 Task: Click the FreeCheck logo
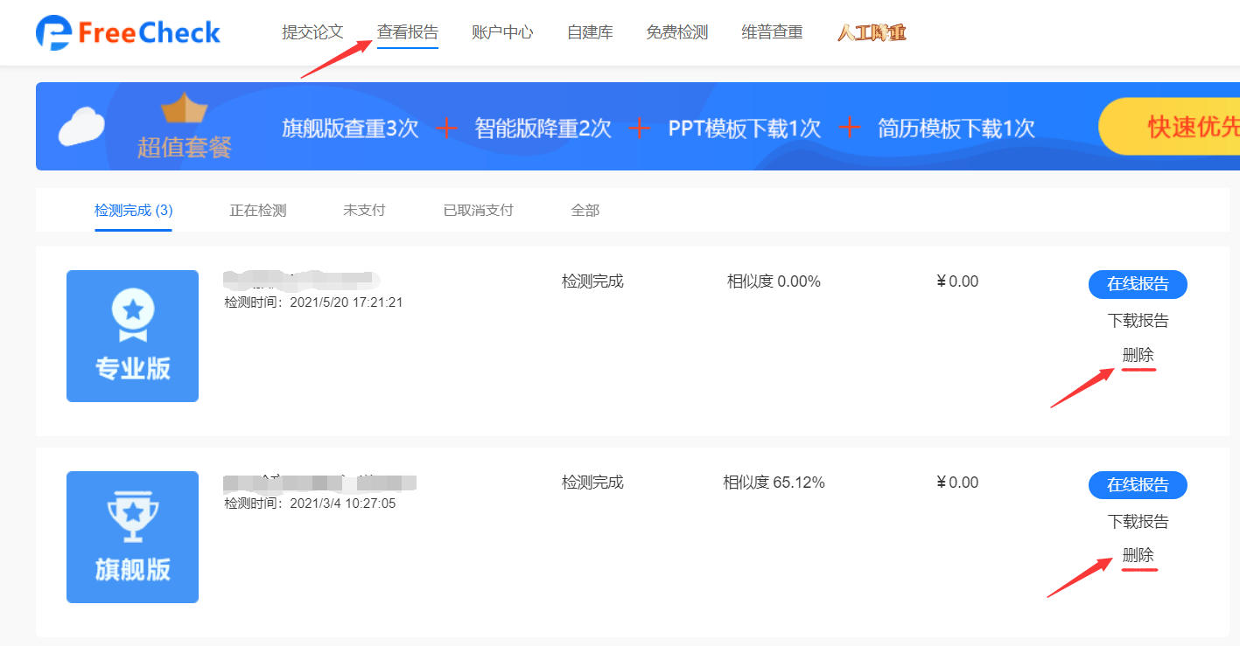tap(128, 33)
